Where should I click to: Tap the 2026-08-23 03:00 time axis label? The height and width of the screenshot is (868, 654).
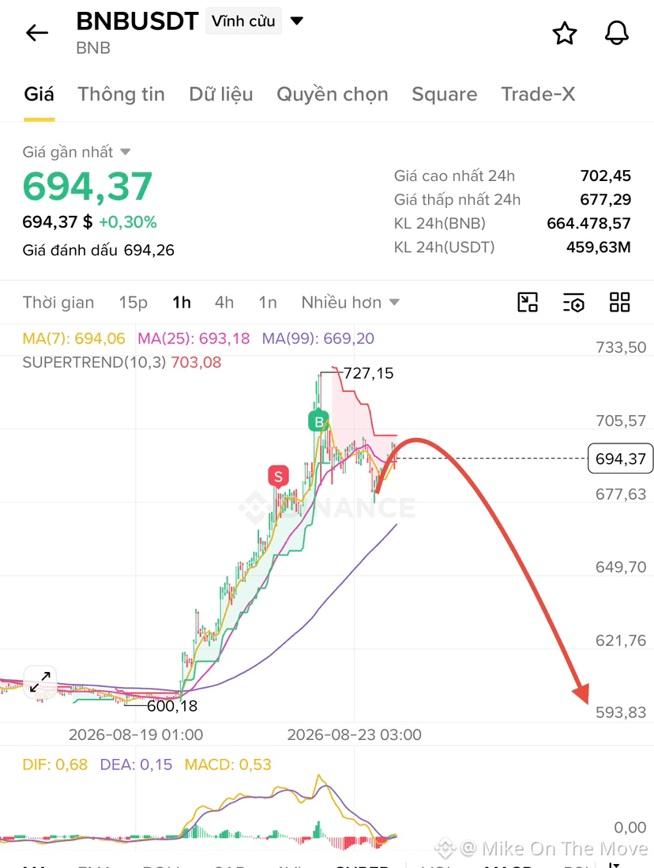(354, 734)
